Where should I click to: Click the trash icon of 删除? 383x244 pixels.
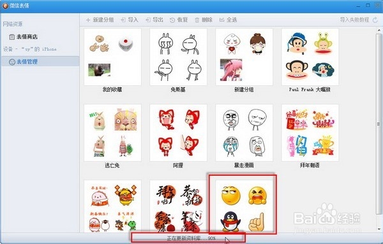tap(197, 20)
